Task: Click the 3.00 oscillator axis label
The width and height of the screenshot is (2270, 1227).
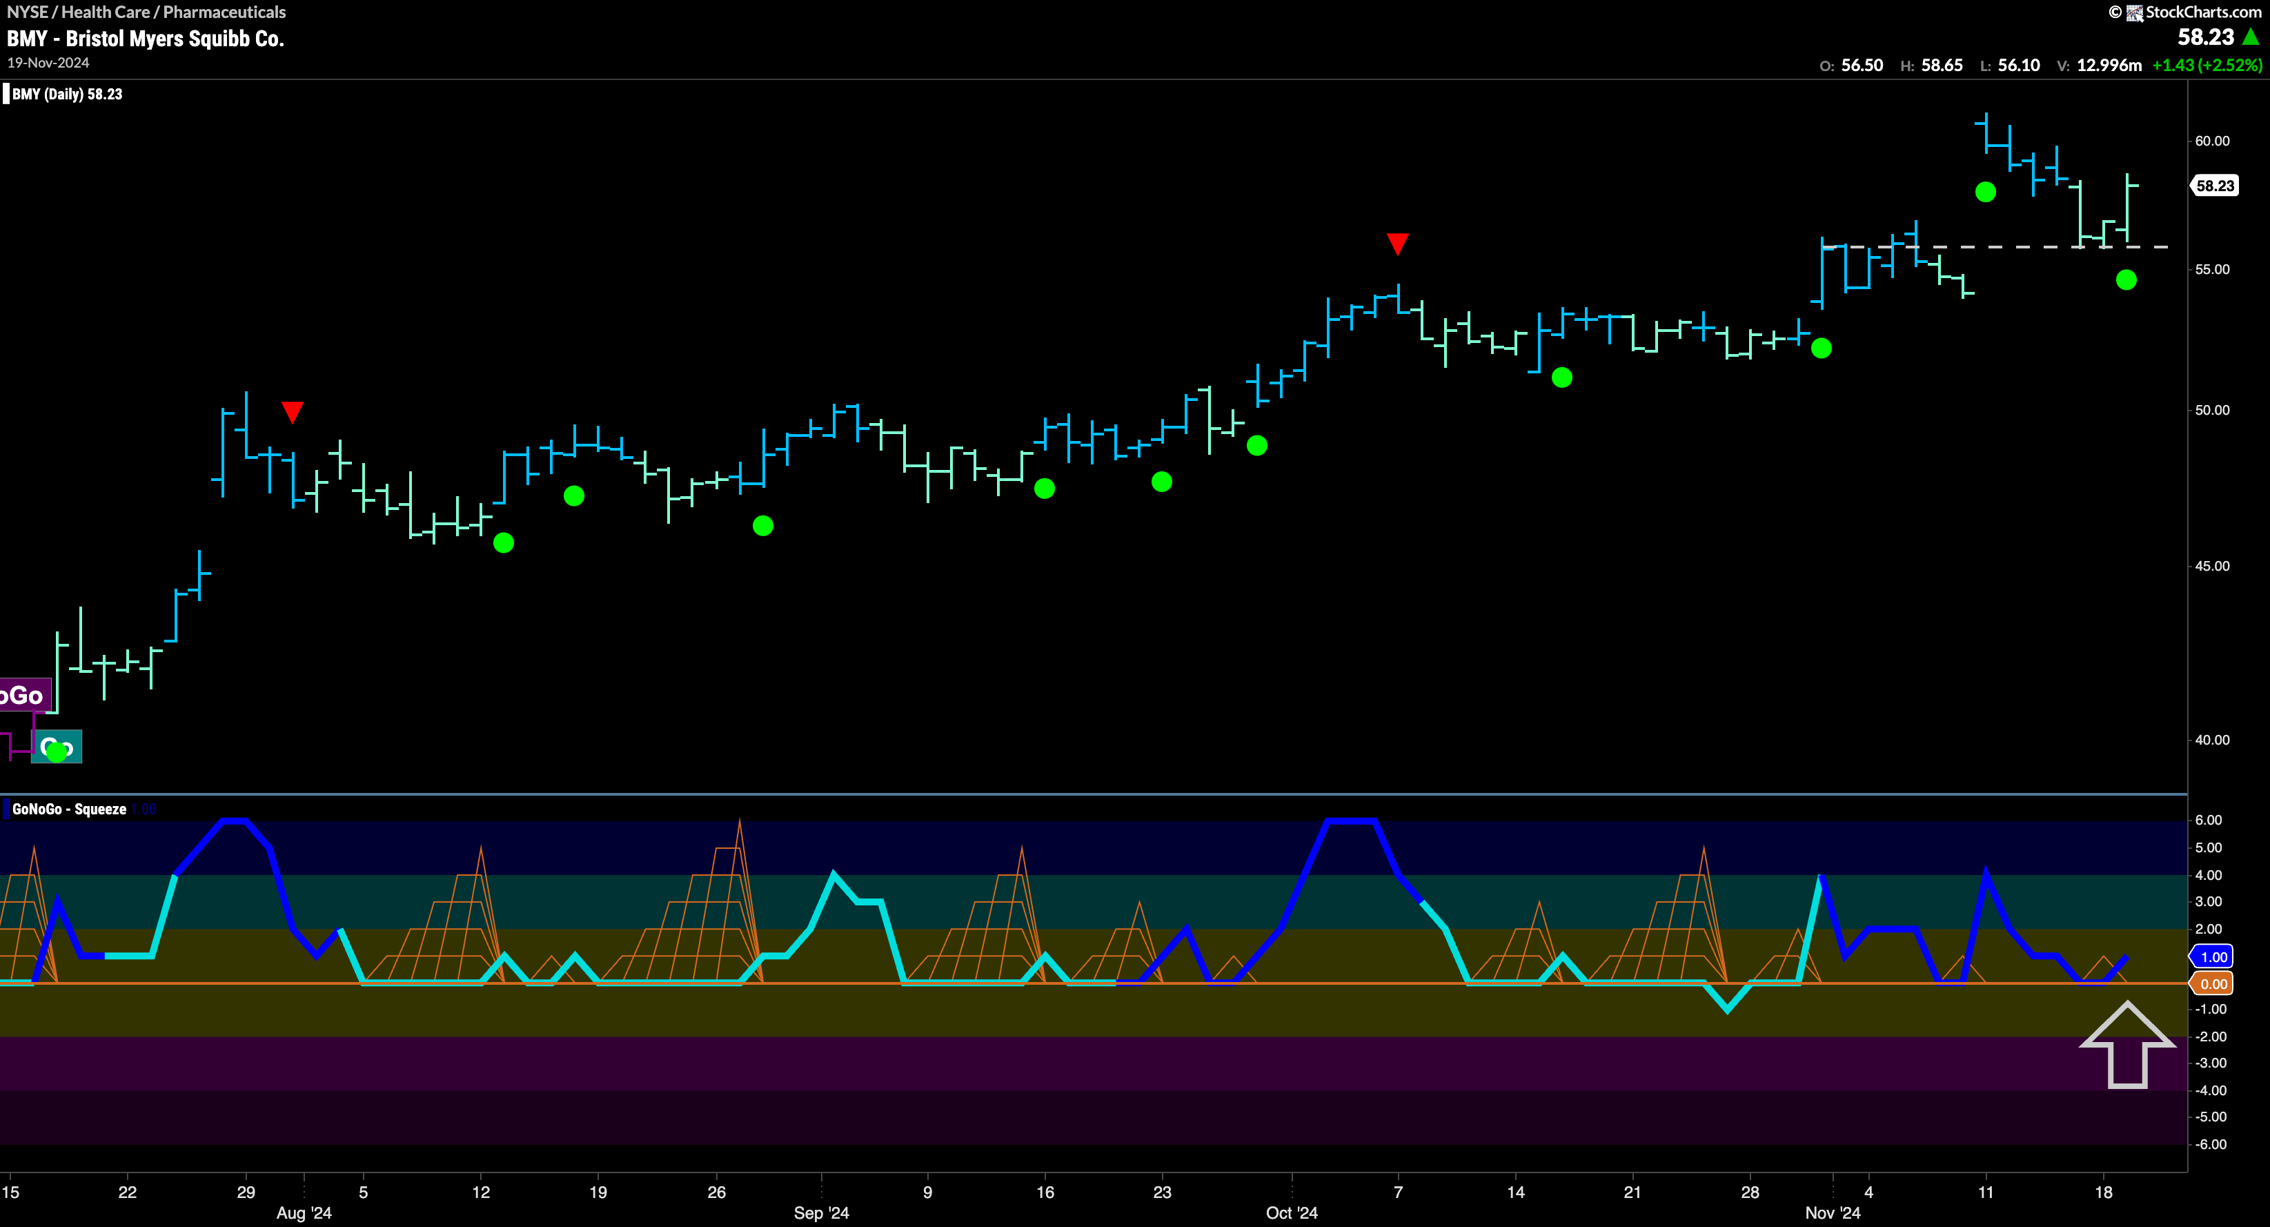Action: point(2209,901)
